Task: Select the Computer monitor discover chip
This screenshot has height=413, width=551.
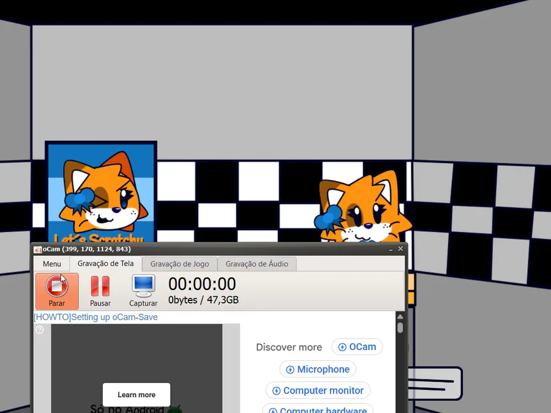Action: [x=318, y=390]
